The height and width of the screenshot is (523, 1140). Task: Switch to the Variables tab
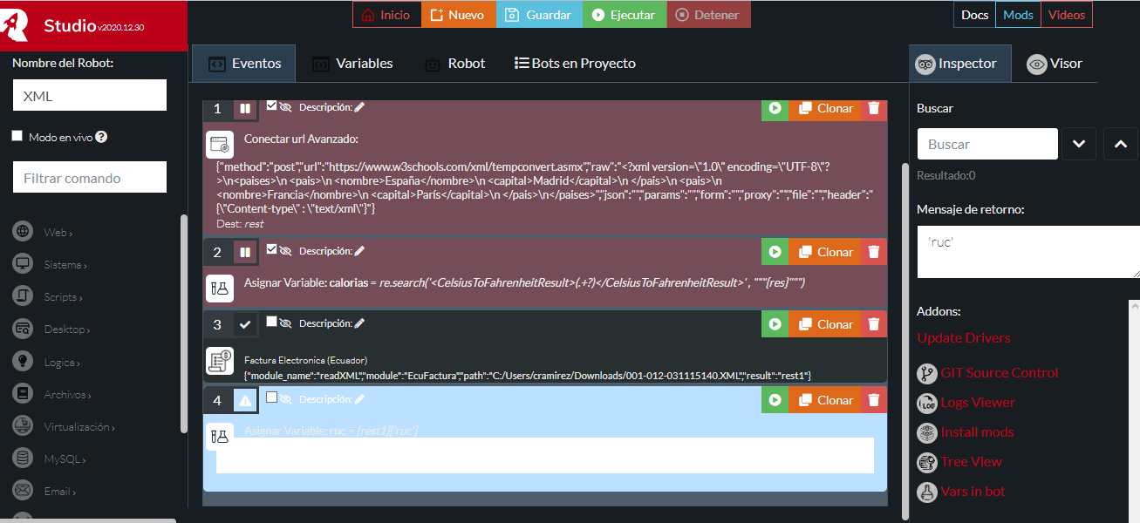click(352, 64)
